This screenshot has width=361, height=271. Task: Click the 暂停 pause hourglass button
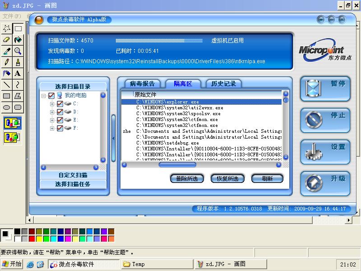tap(325, 89)
